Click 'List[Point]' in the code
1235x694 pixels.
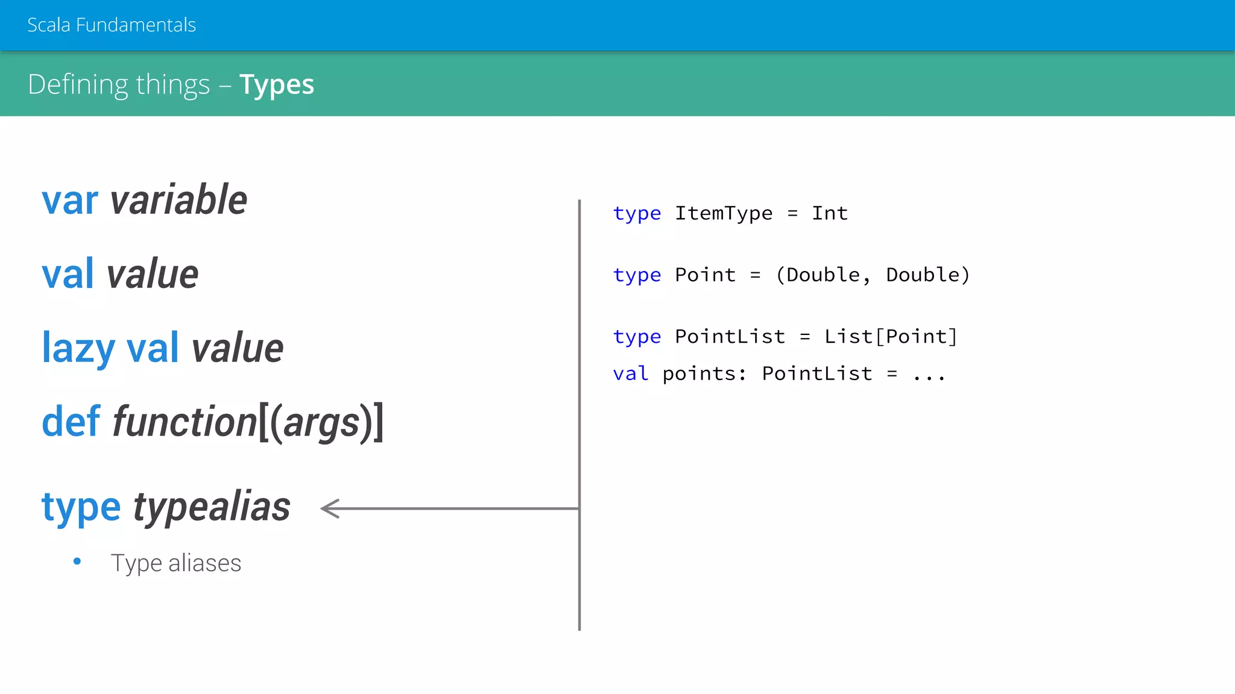(x=891, y=336)
